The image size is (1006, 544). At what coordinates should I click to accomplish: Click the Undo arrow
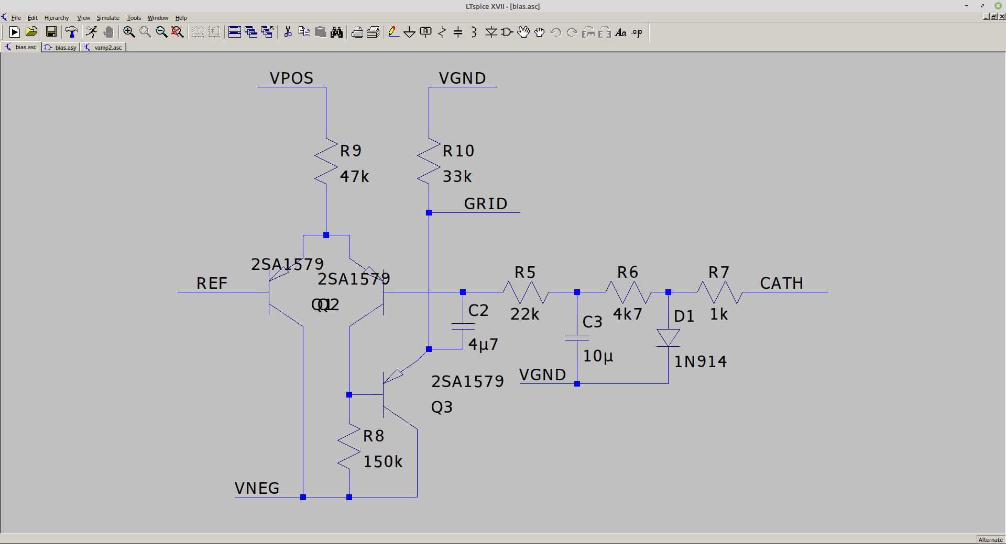[x=556, y=32]
